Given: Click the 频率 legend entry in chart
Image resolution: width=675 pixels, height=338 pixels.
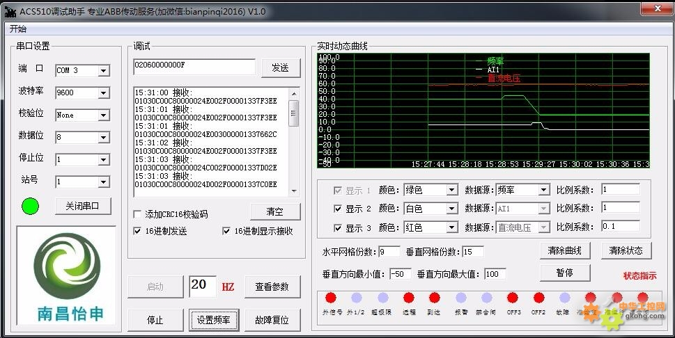Looking at the screenshot, I should 495,61.
